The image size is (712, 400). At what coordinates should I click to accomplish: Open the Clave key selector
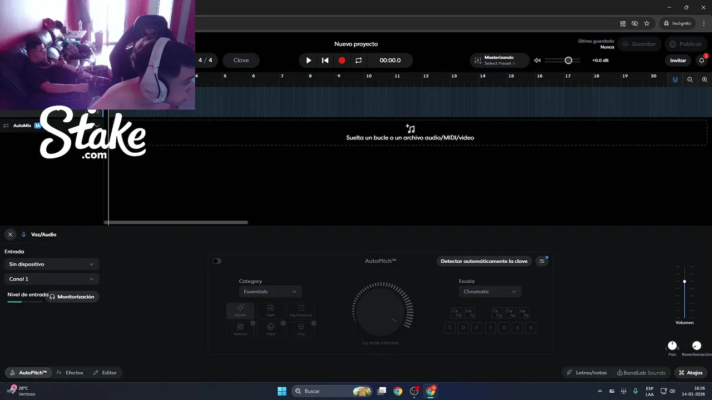point(241,60)
